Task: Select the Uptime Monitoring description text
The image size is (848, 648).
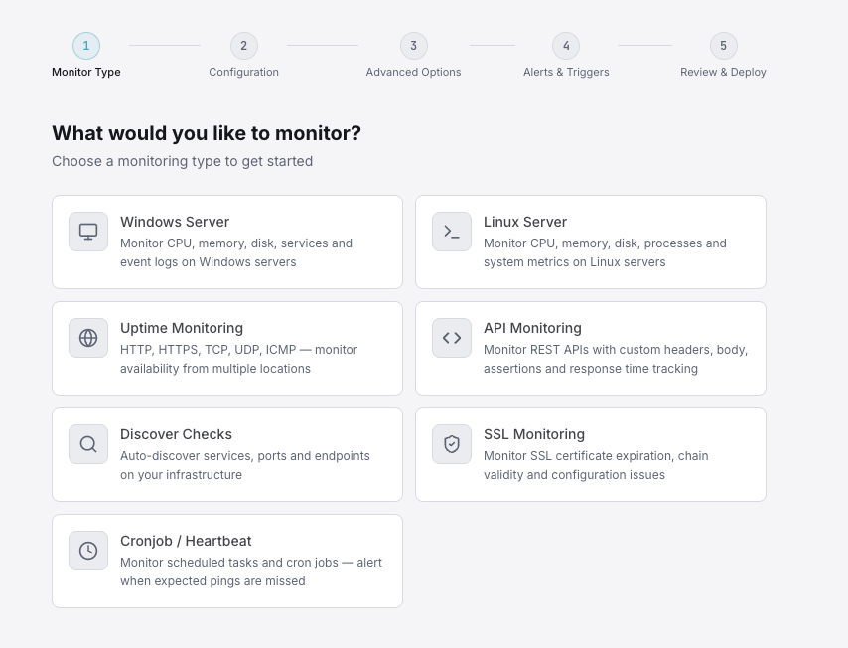Action: 238,359
